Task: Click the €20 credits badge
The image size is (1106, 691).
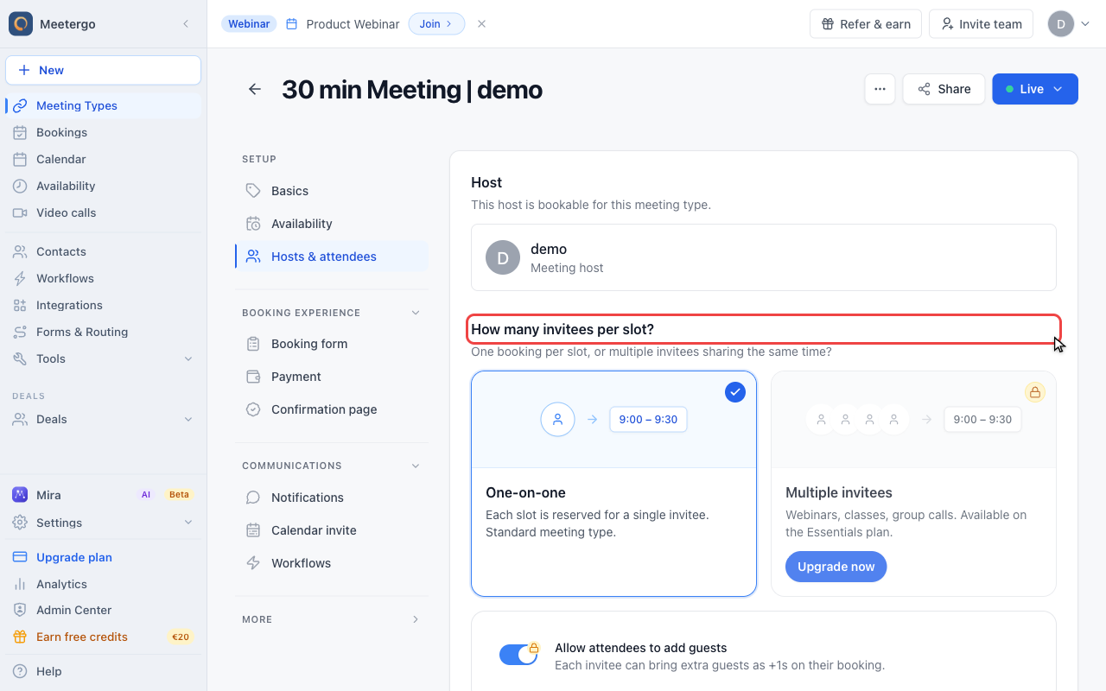Action: point(181,637)
